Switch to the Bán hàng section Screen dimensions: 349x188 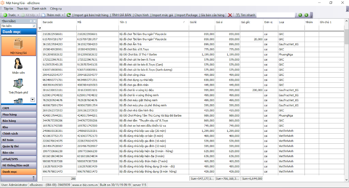tap(19, 121)
